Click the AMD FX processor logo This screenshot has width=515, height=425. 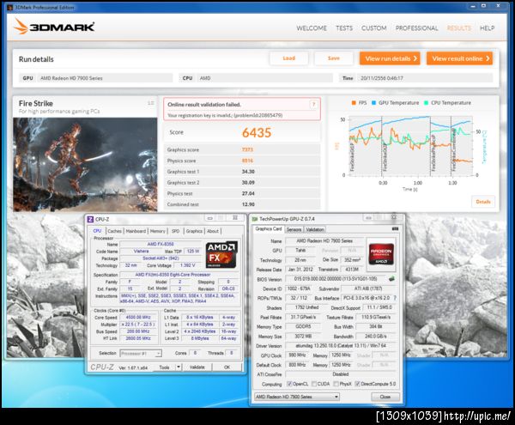coord(221,256)
